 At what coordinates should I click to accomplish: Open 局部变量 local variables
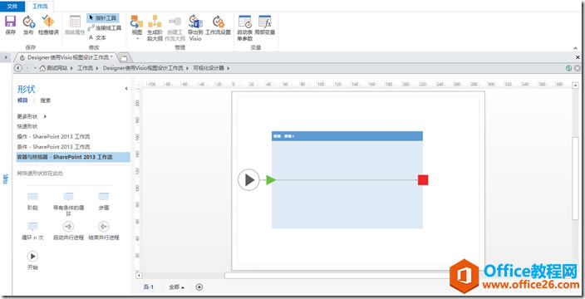(x=264, y=25)
